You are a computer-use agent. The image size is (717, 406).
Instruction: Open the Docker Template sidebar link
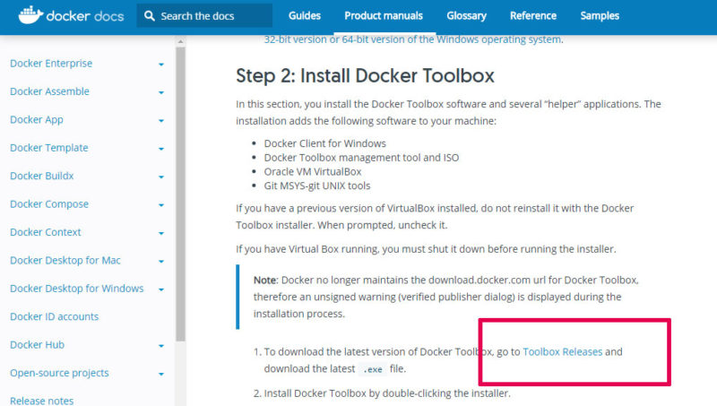tap(49, 148)
